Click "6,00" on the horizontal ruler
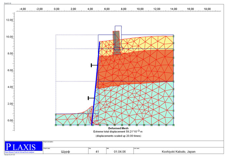Viewport: 228px width, 158px height. (x=107, y=9)
